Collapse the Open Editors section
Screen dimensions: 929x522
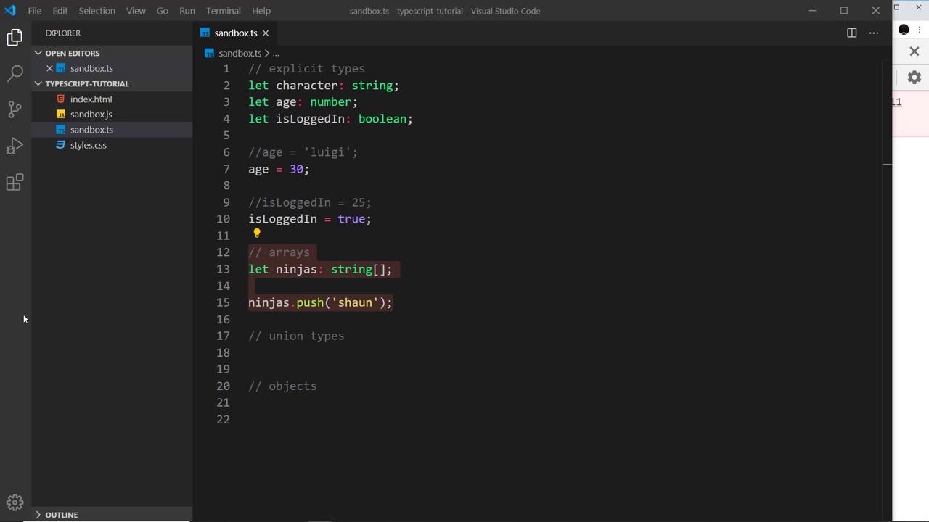pos(112,53)
